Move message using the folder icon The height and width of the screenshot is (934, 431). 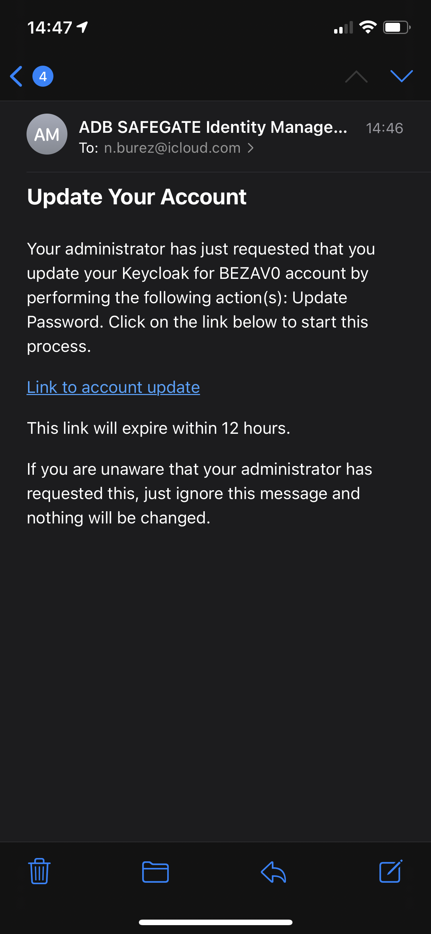[x=155, y=872]
